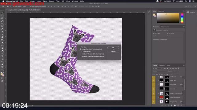Click the color picker gradient field
Screen dimensions: 197x110
(168, 18)
